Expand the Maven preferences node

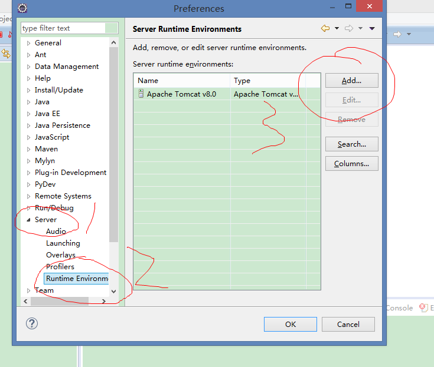(x=28, y=149)
